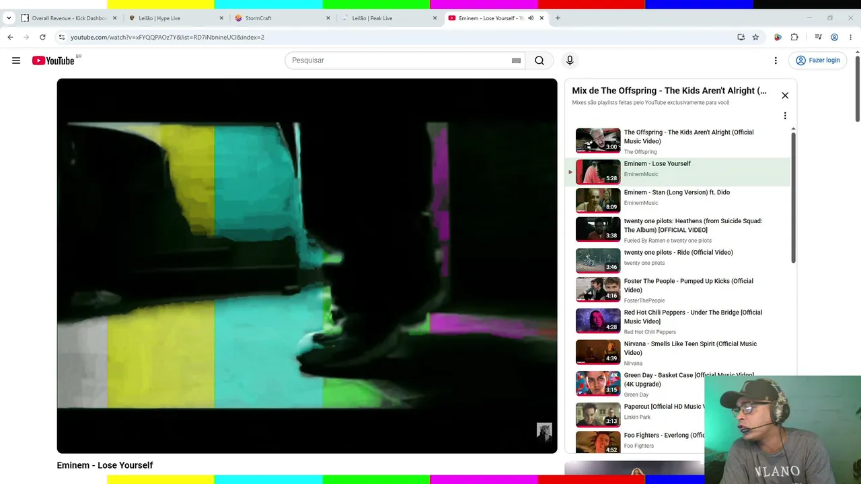This screenshot has width=861, height=484.
Task: Close the StormCraft tab
Action: pyautogui.click(x=328, y=18)
